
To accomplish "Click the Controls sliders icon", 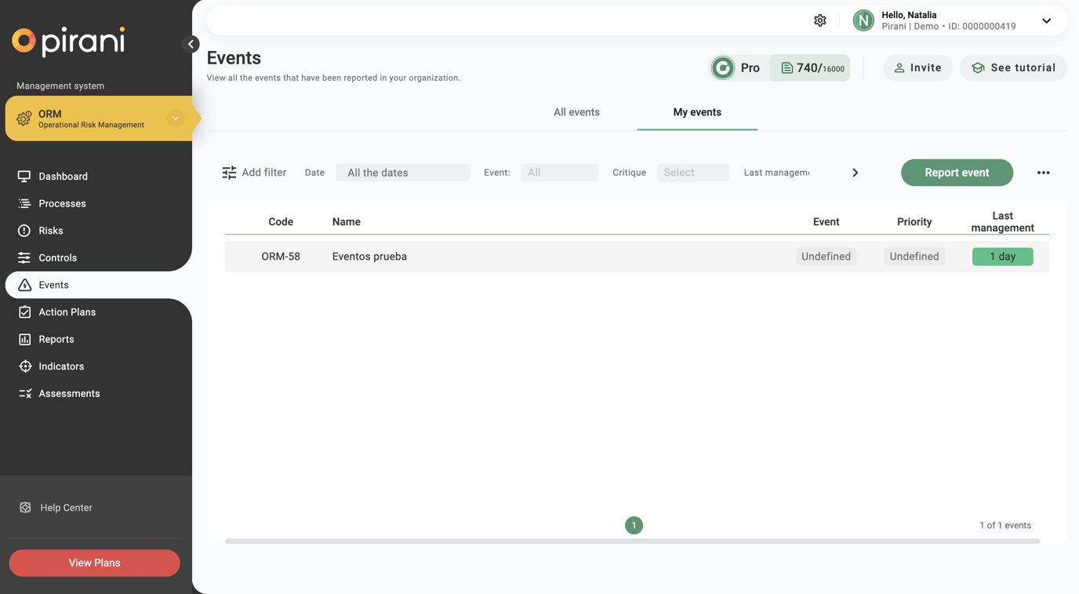I will 24,257.
